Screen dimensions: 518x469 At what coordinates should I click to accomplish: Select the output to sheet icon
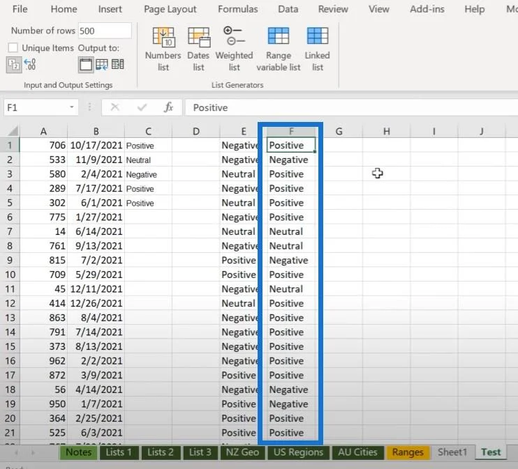point(86,65)
